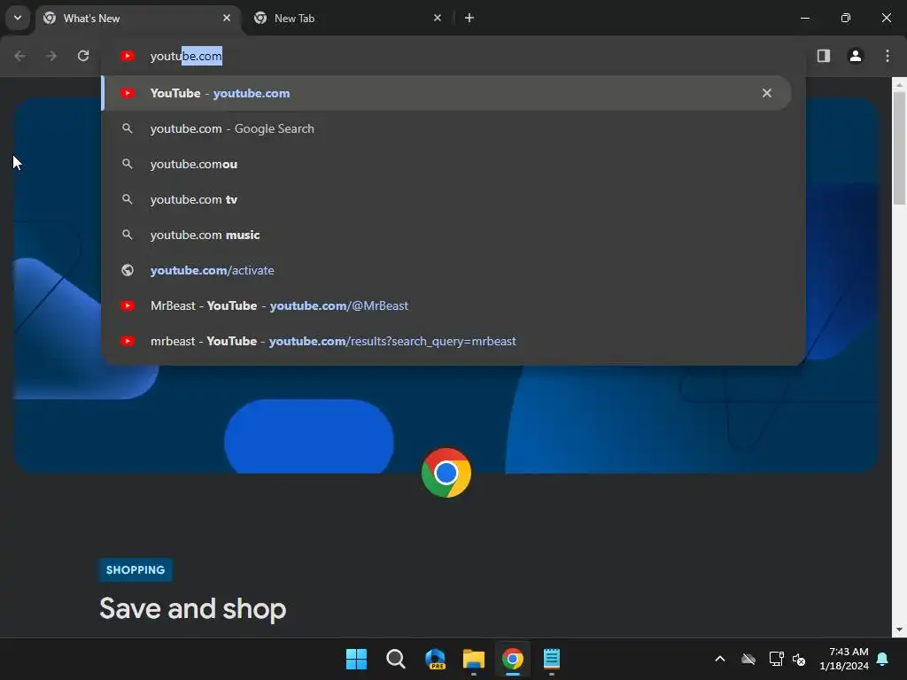Click the Save and shop heading
The width and height of the screenshot is (907, 680).
(192, 608)
